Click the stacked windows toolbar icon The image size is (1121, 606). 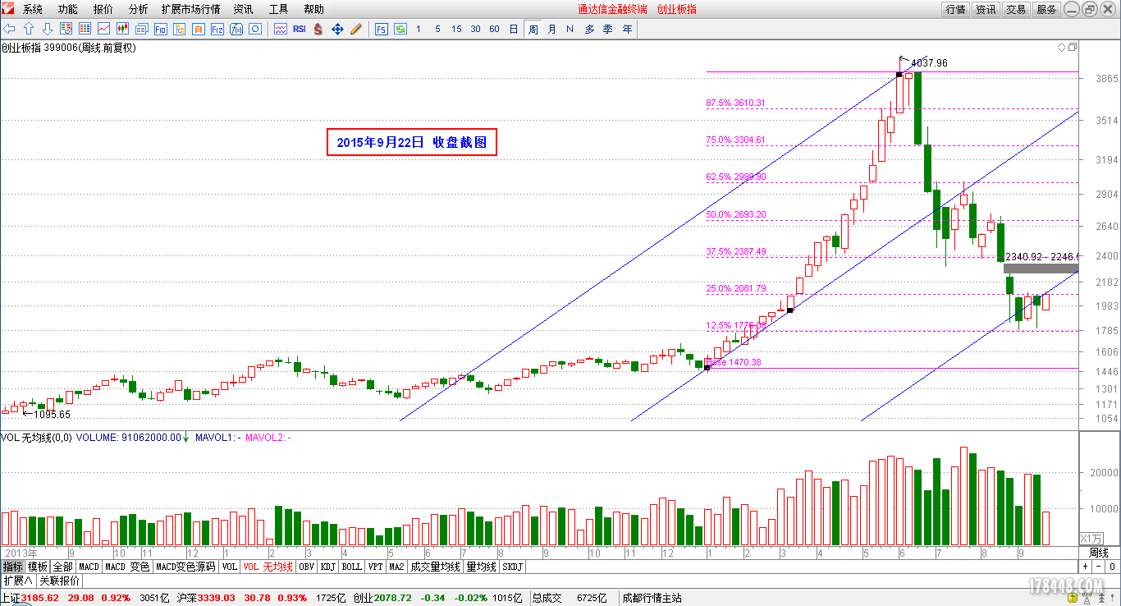[141, 29]
